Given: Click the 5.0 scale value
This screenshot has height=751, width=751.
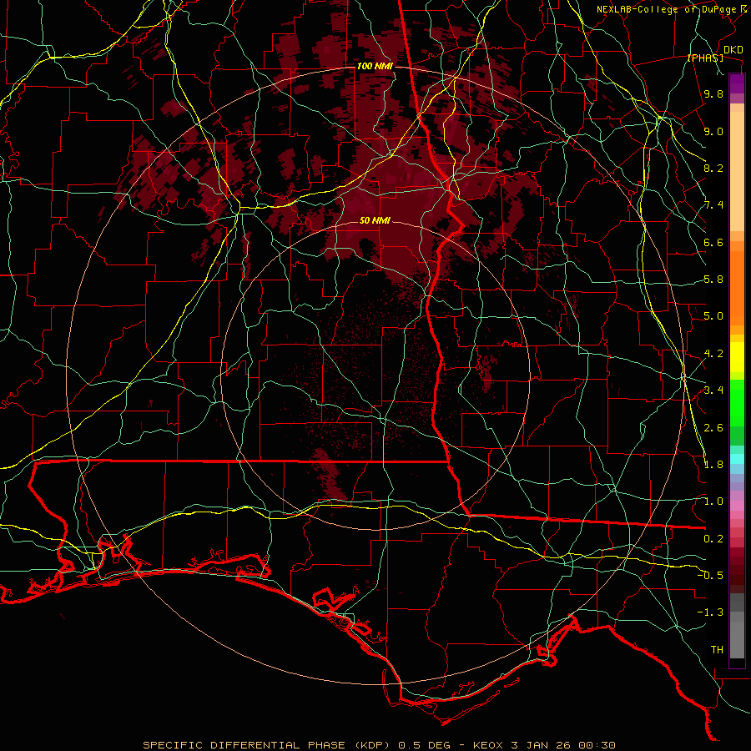Looking at the screenshot, I should 713,316.
